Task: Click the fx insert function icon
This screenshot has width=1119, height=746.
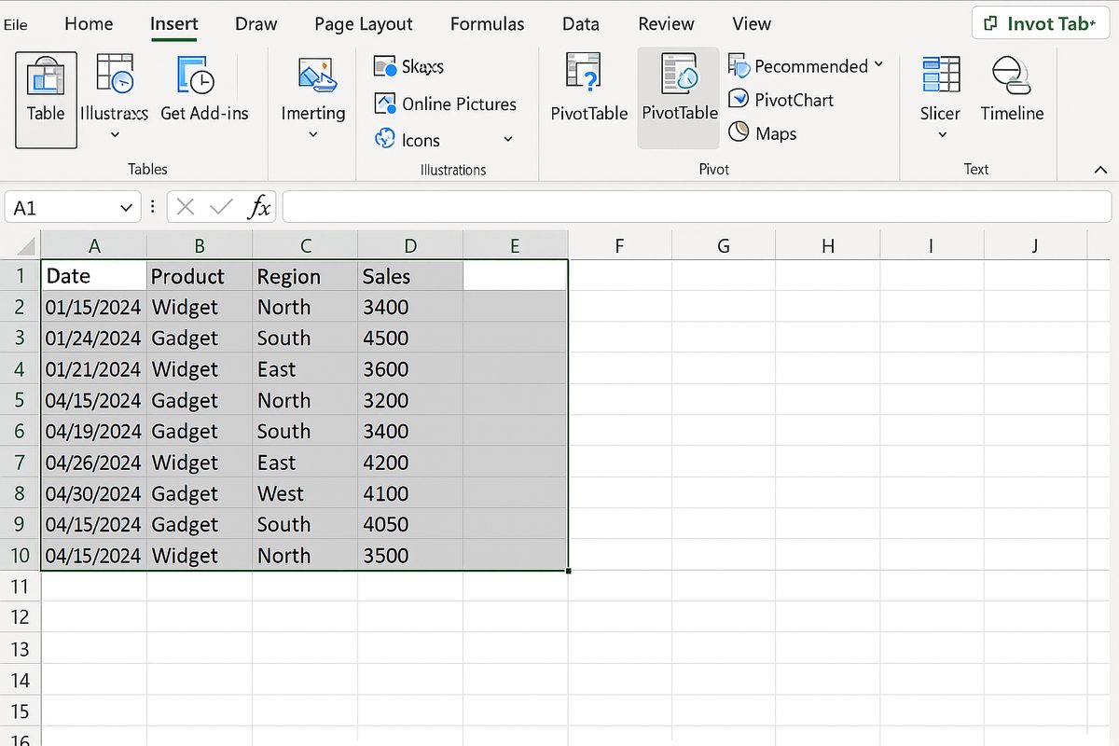Action: [x=258, y=207]
